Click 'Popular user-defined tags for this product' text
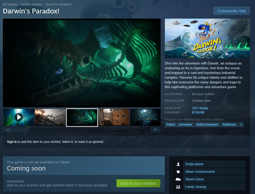Image resolution: width=255 pixels, height=194 pixels. 194,120
